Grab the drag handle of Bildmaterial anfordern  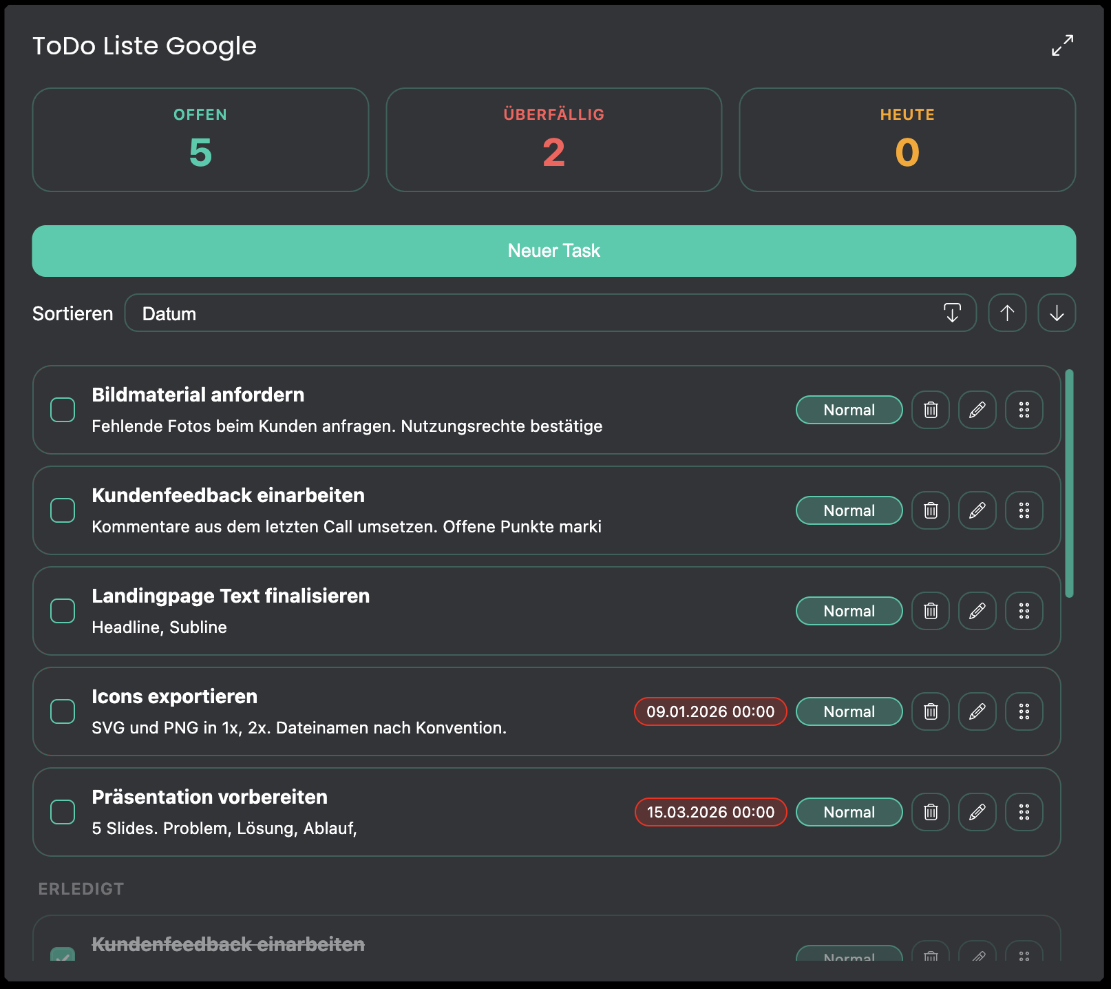1024,410
